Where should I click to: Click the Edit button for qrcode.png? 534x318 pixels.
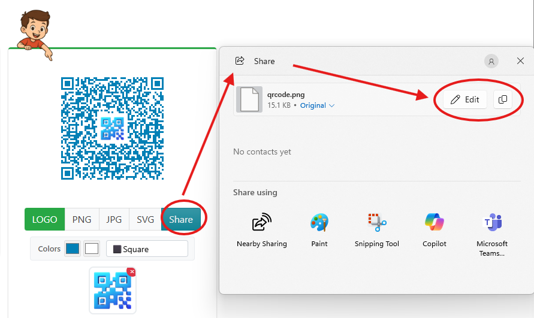465,99
